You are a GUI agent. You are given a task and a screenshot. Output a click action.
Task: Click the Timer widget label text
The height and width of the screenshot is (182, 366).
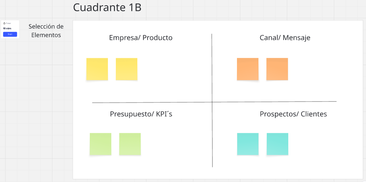click(x=9, y=23)
